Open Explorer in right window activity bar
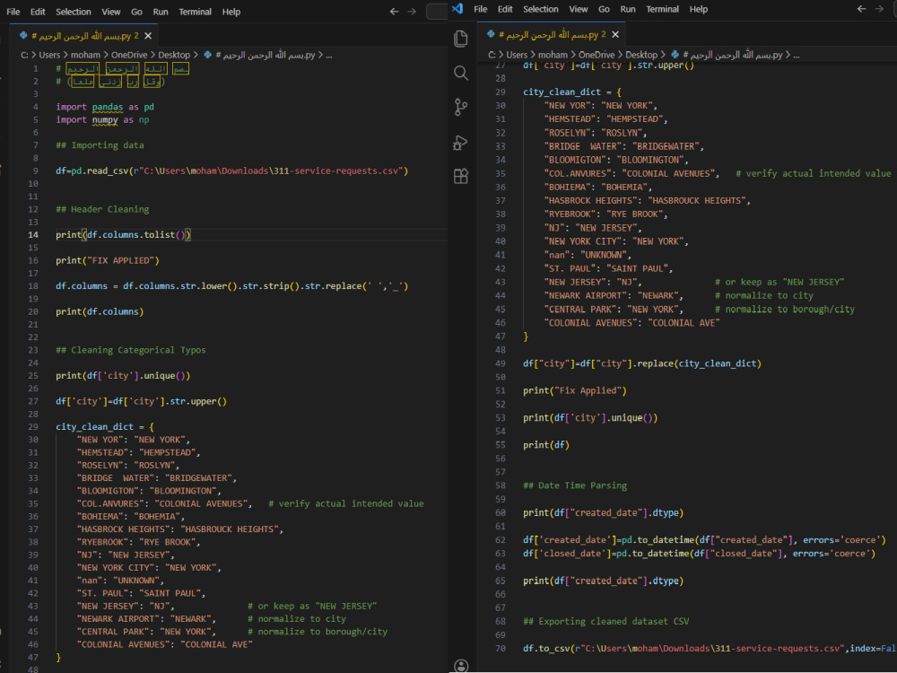897x673 pixels. click(460, 39)
